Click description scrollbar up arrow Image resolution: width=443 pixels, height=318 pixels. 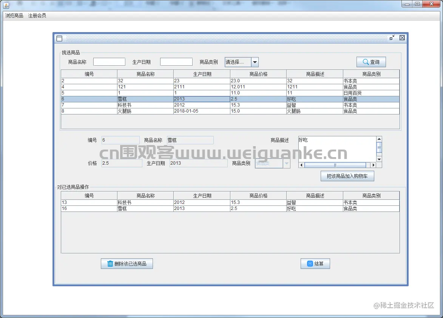tap(379, 139)
